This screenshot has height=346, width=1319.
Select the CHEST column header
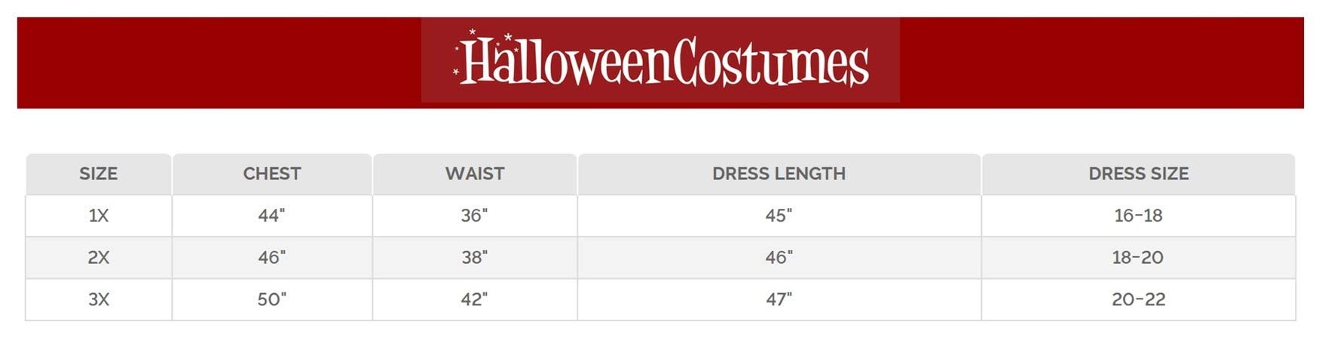pos(272,174)
